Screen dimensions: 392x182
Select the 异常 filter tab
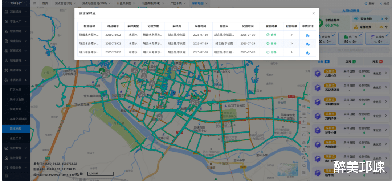click(x=377, y=62)
